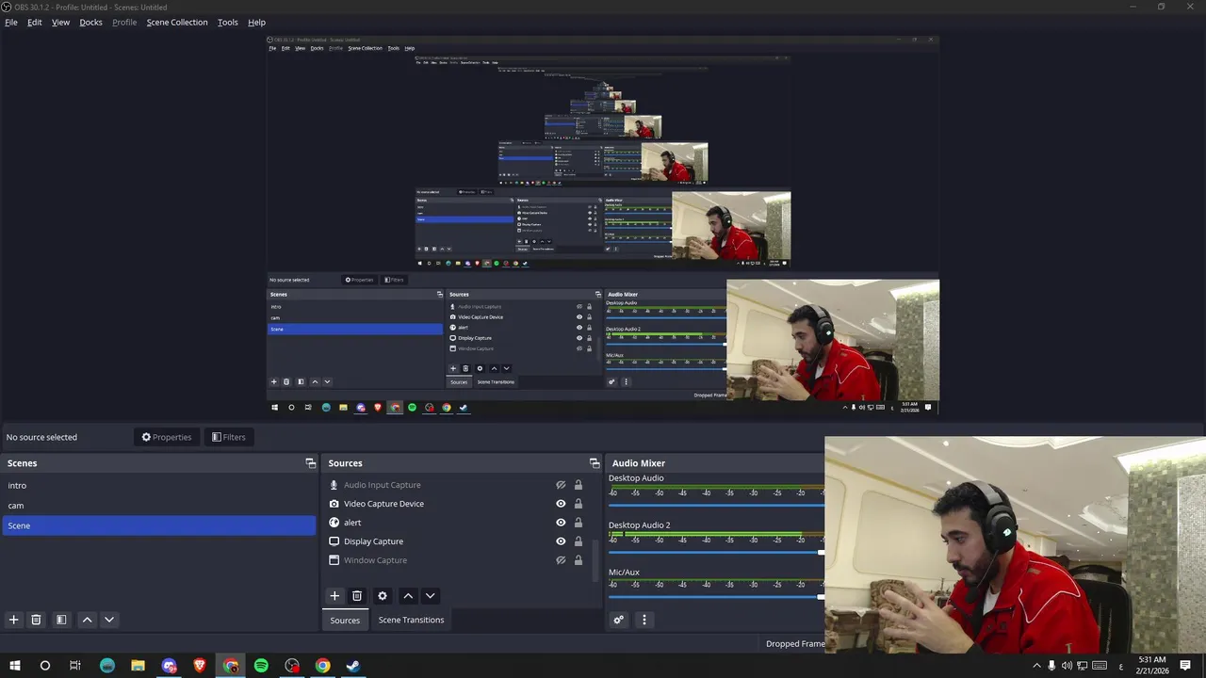Open the Tools menu
1206x678 pixels.
point(228,23)
